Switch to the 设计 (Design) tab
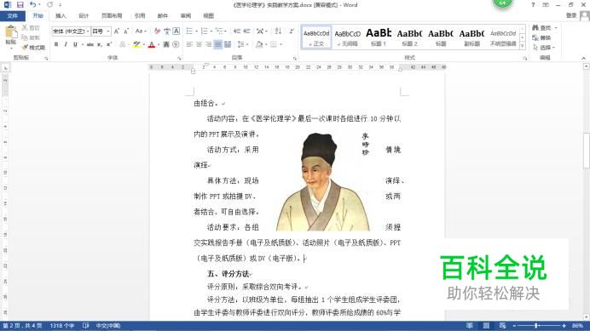Viewport: 590px width, 331px height. (x=84, y=16)
